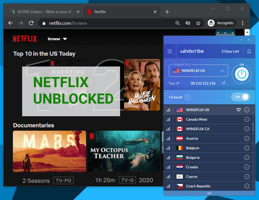259x200 pixels.
Task: Open a new Chrome tab
Action: [x=167, y=12]
